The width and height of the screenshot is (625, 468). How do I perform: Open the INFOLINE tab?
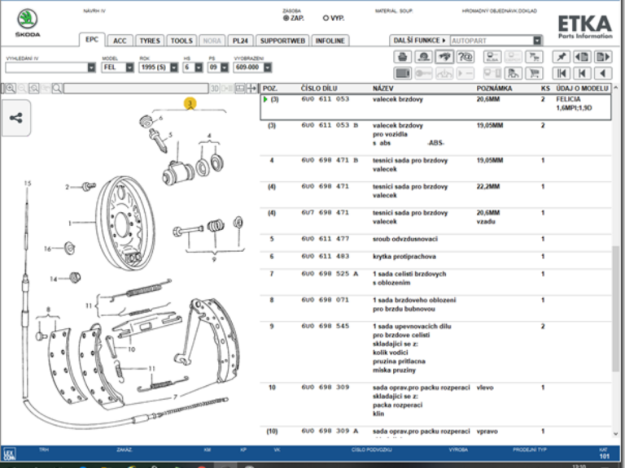329,41
